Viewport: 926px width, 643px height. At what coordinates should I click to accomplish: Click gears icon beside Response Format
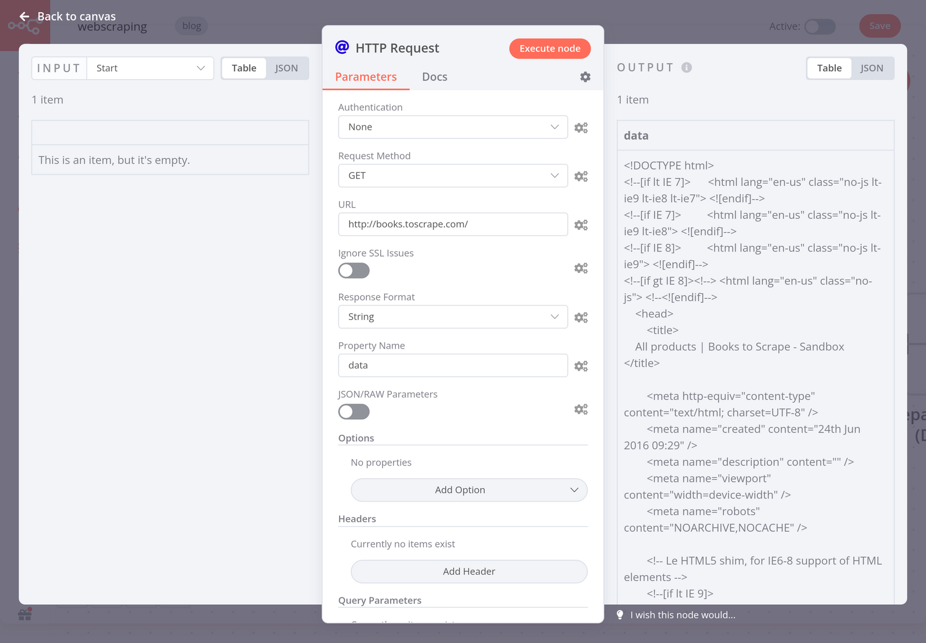pos(580,317)
